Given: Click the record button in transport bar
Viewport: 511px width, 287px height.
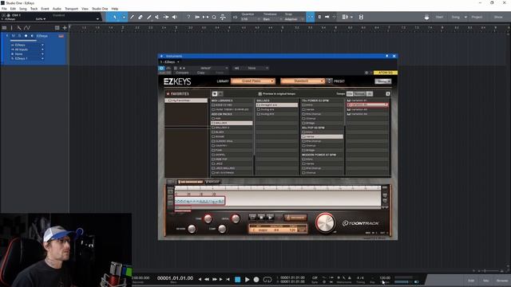Looking at the screenshot, I should (256, 280).
